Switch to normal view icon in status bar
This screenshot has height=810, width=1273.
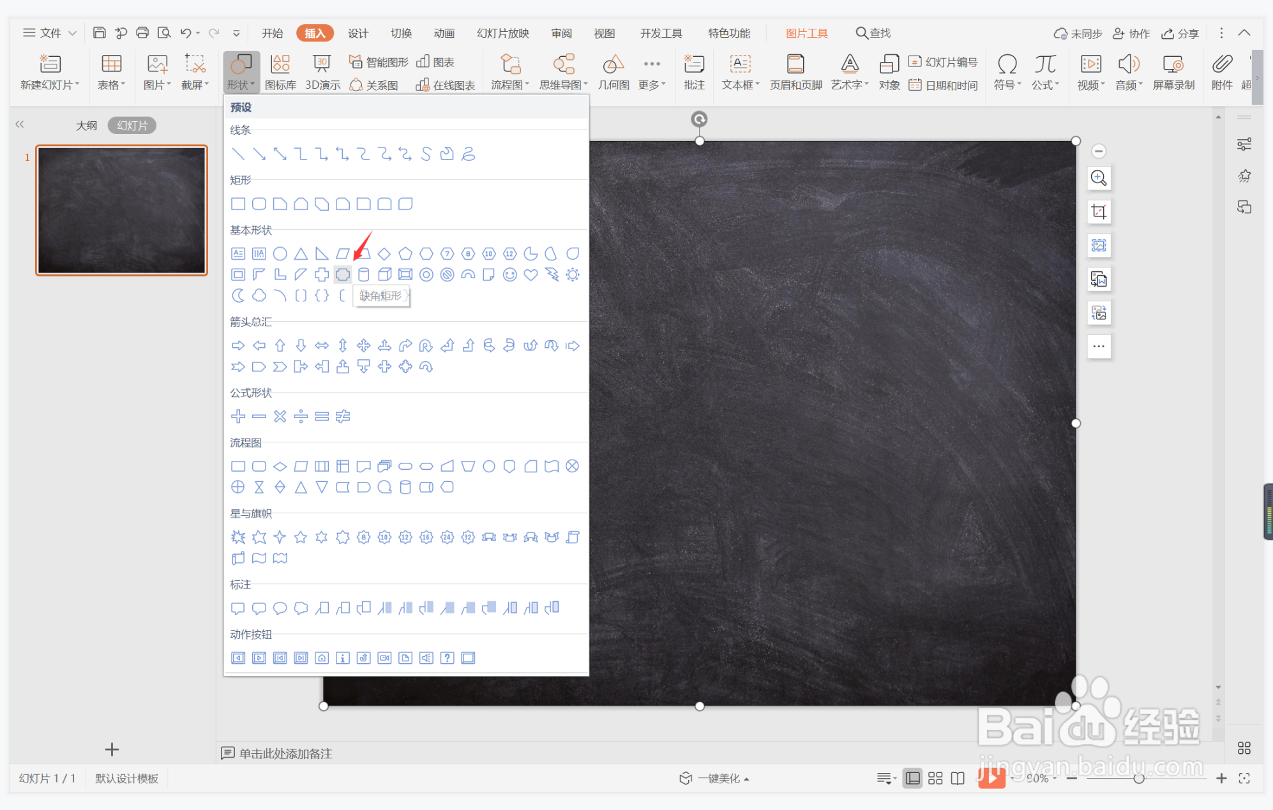[913, 778]
